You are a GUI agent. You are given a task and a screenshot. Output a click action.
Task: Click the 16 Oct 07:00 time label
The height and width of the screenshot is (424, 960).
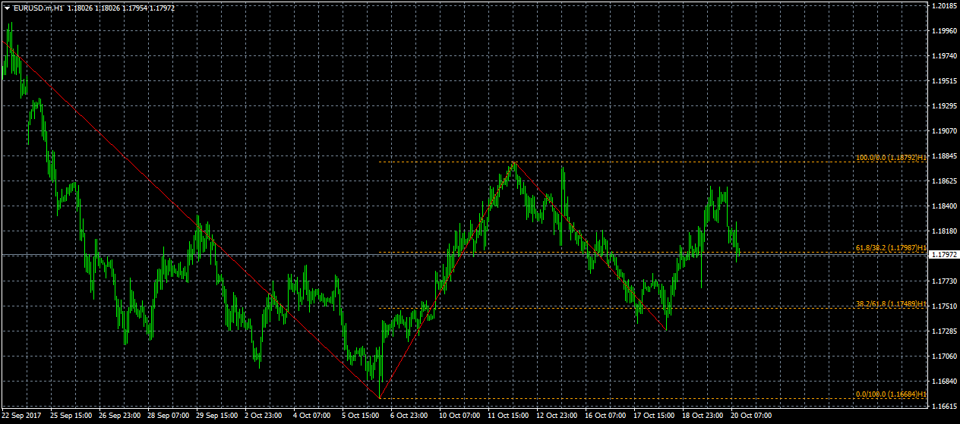[x=606, y=416]
